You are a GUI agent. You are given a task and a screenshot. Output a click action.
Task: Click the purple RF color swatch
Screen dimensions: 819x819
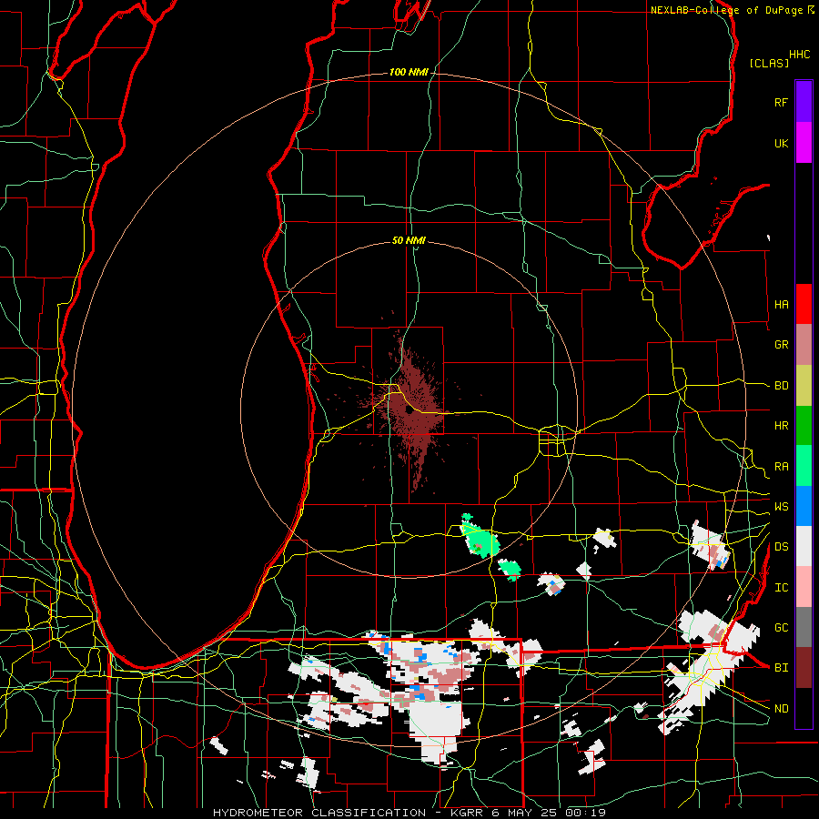tap(804, 101)
